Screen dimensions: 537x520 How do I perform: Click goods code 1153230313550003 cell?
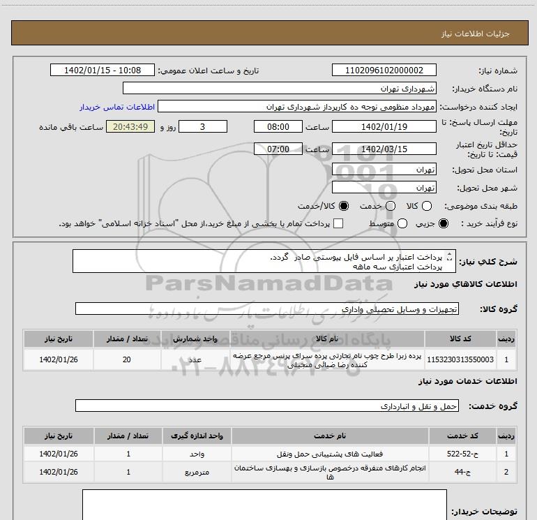tap(460, 359)
